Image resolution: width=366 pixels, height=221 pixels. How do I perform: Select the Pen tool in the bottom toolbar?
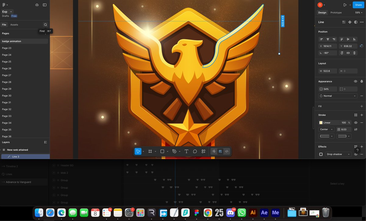click(x=174, y=151)
